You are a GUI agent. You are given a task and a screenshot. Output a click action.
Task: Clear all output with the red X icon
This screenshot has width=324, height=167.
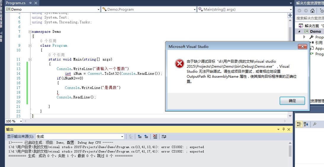point(155,137)
